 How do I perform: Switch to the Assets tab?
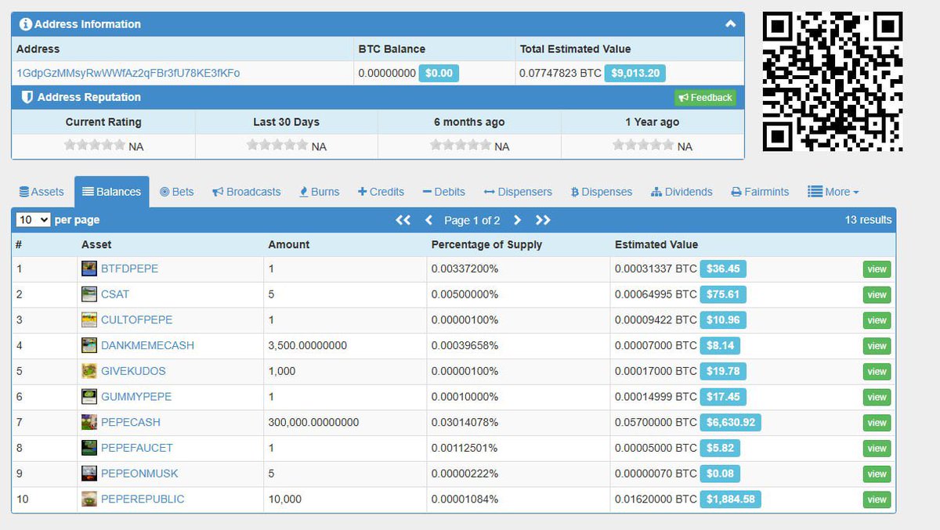tap(42, 191)
